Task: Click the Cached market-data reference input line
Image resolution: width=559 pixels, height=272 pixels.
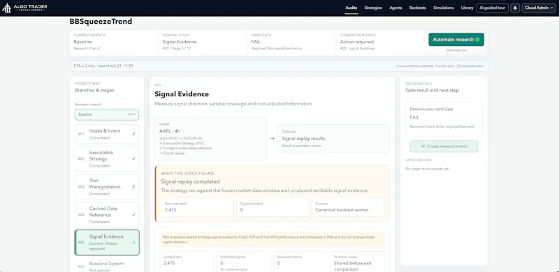Action: pos(185,148)
